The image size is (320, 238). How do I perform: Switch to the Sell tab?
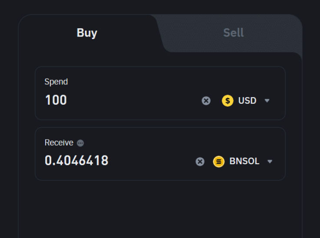click(233, 33)
